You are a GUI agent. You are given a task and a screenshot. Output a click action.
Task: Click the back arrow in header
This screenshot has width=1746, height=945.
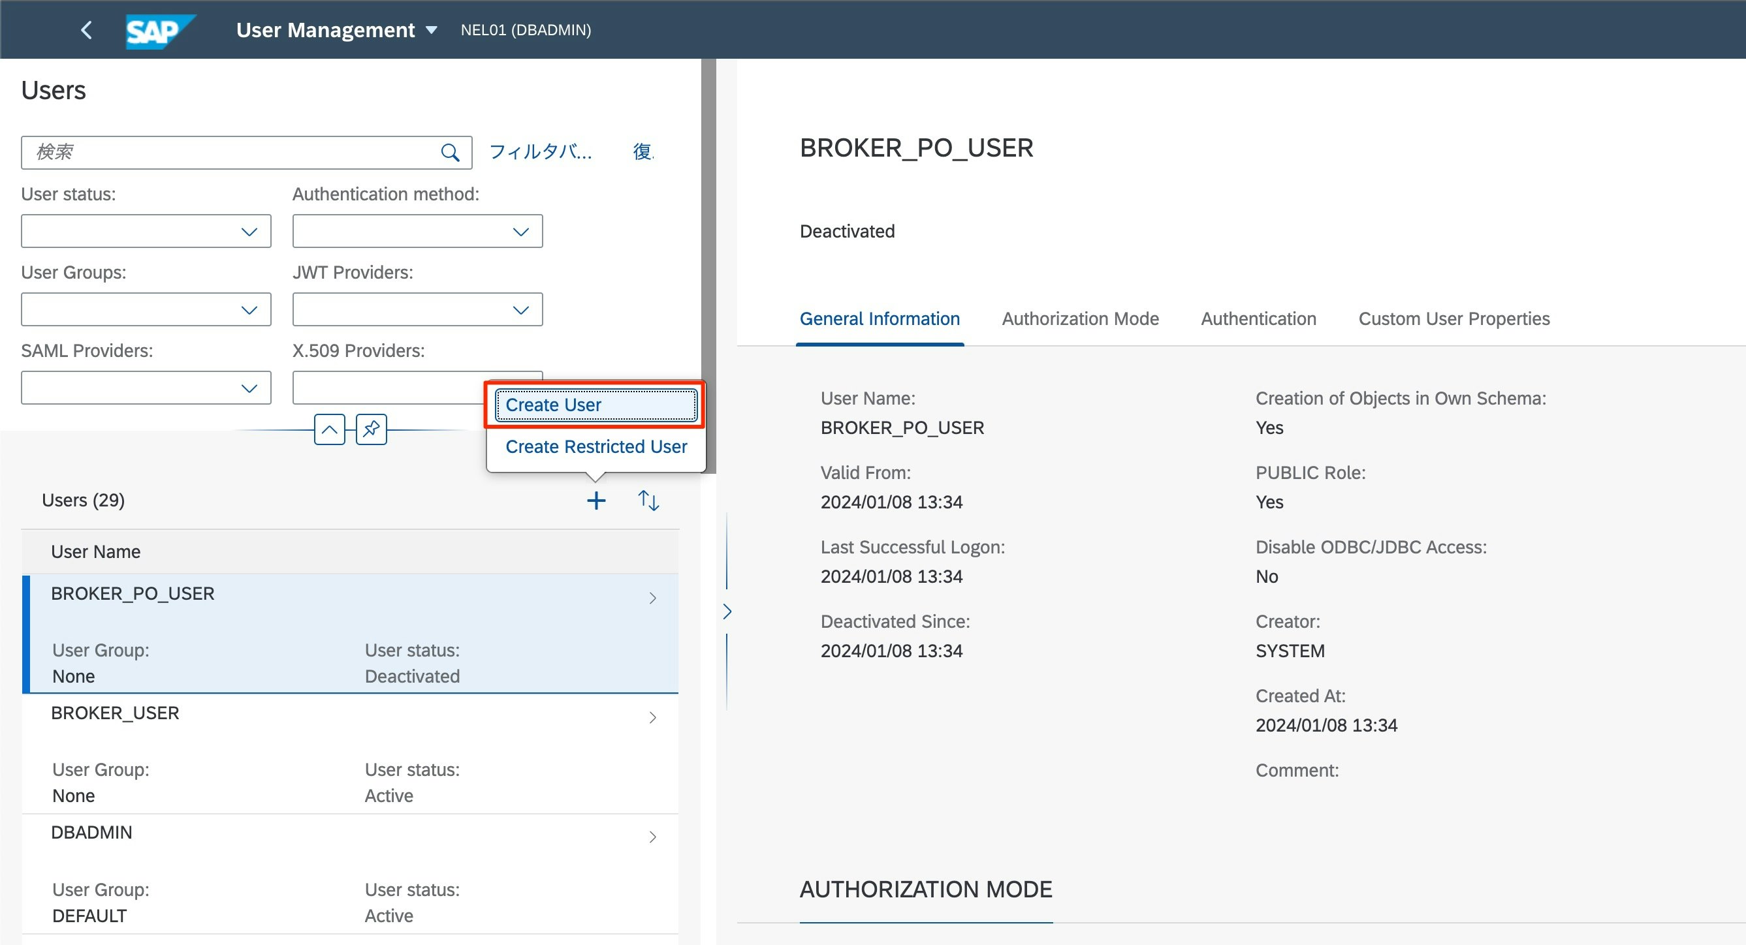tap(86, 30)
